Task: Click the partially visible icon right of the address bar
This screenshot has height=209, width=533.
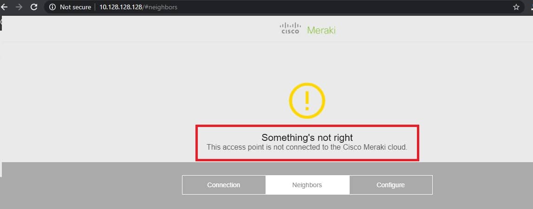Action: point(531,7)
